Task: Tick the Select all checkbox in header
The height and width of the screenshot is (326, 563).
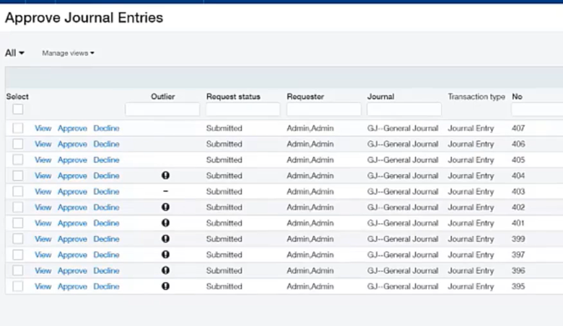Action: point(18,109)
